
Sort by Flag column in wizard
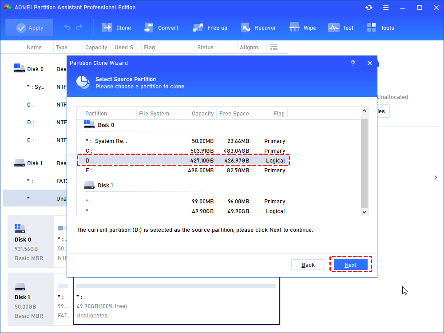(270, 114)
